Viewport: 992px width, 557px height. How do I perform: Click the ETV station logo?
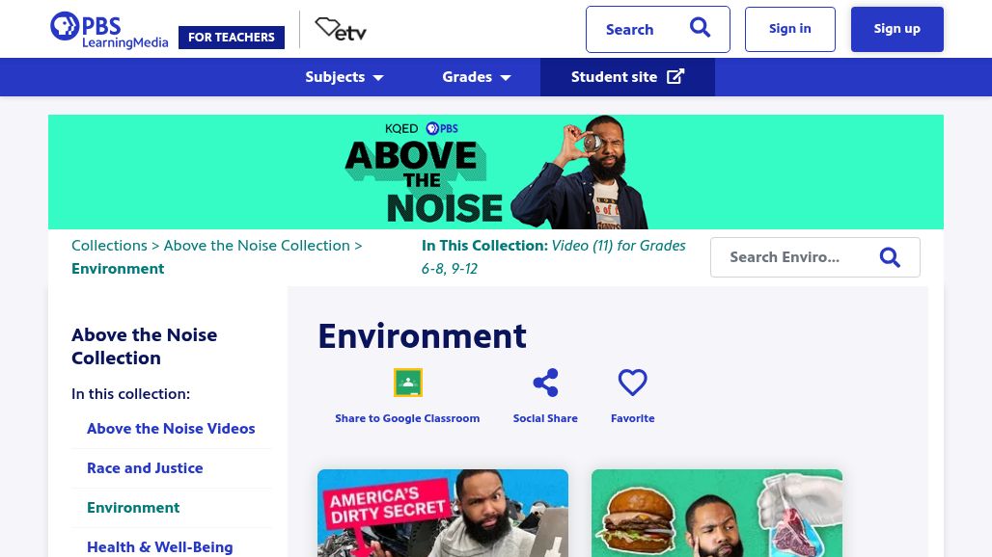[x=341, y=29]
